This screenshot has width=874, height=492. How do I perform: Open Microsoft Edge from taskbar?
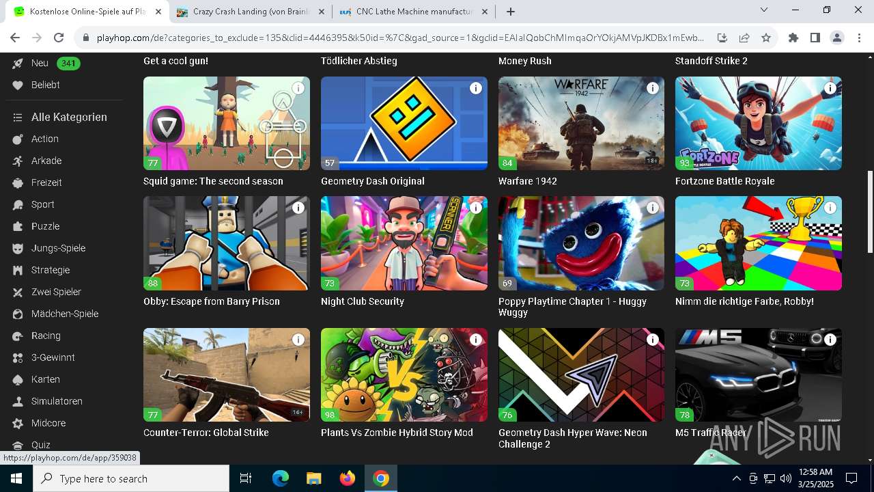point(281,478)
